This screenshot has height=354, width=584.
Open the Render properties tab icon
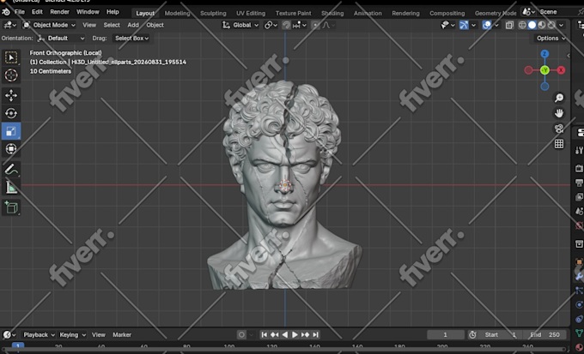pos(579,169)
